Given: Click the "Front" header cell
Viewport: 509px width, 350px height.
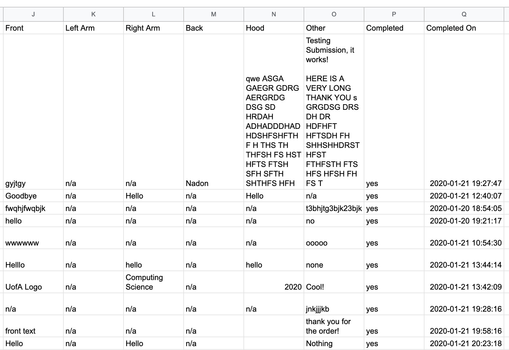Looking at the screenshot, I should [33, 28].
